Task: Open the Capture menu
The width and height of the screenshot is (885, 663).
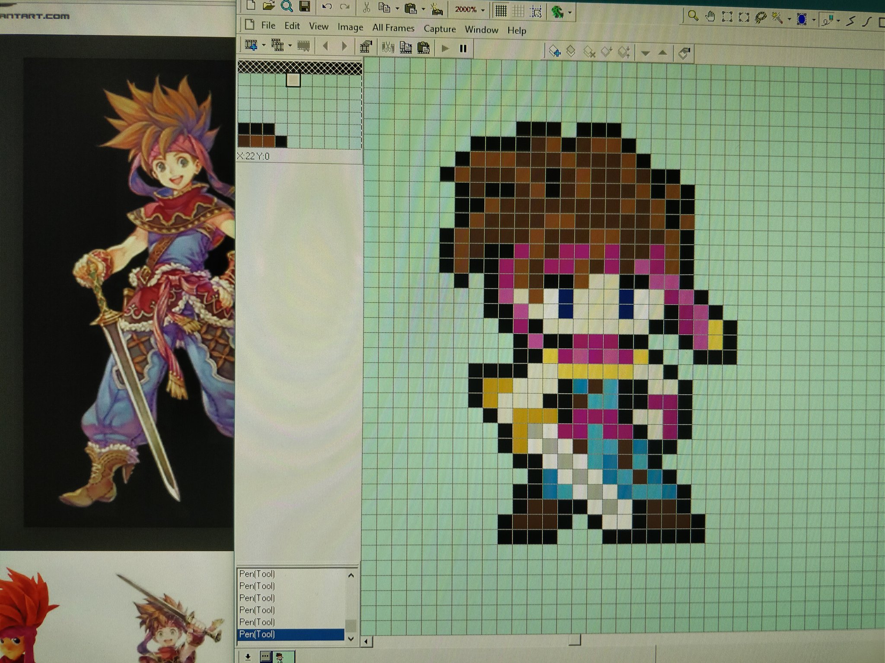Action: coord(439,28)
